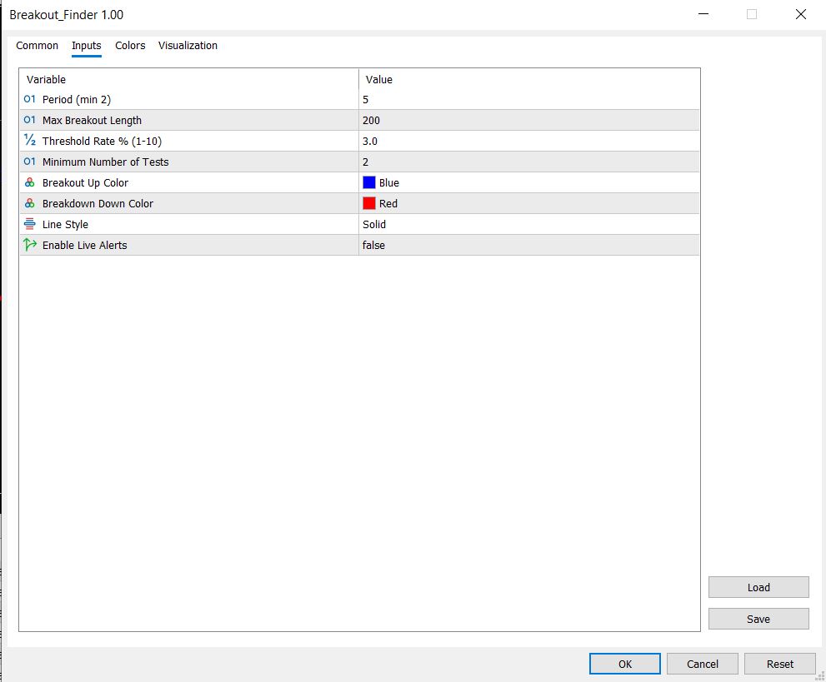Click the line style icon beside Line Style

point(28,224)
